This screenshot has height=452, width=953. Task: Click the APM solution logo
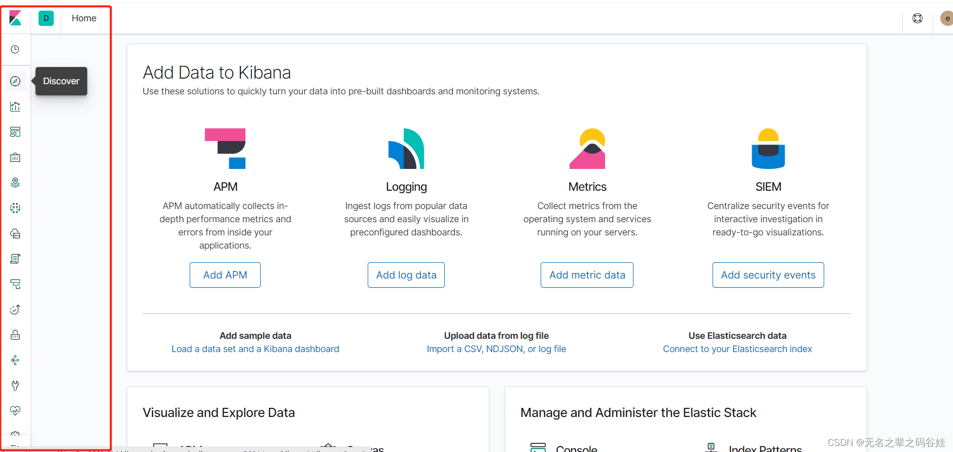tap(225, 149)
